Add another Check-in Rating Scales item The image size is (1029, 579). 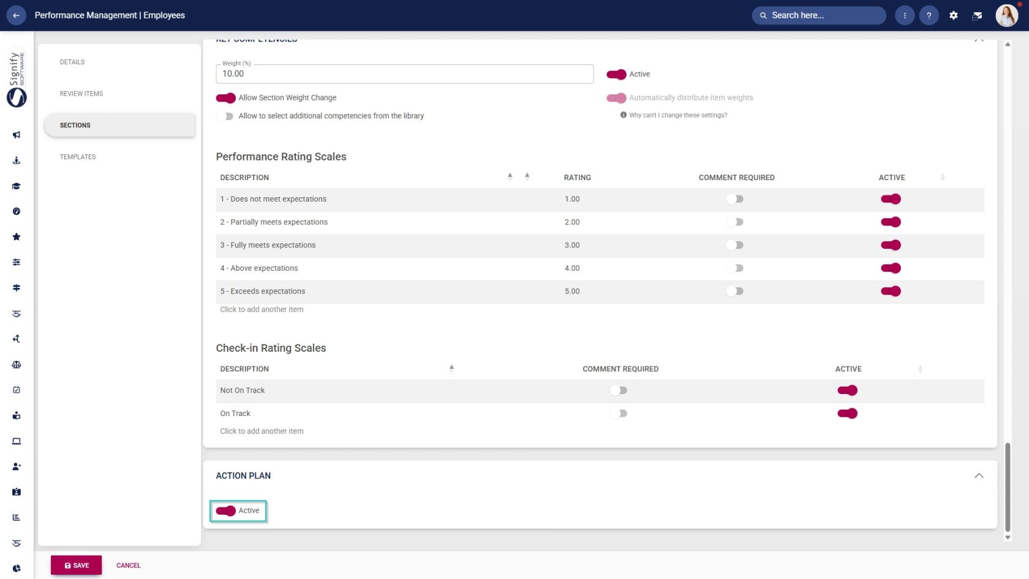(x=262, y=431)
